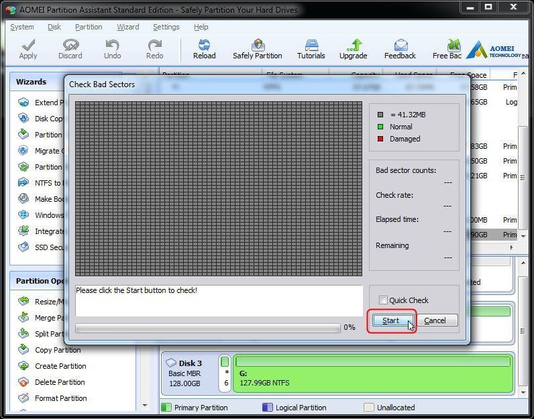Click the sector block grid
The image size is (534, 419).
click(x=219, y=188)
